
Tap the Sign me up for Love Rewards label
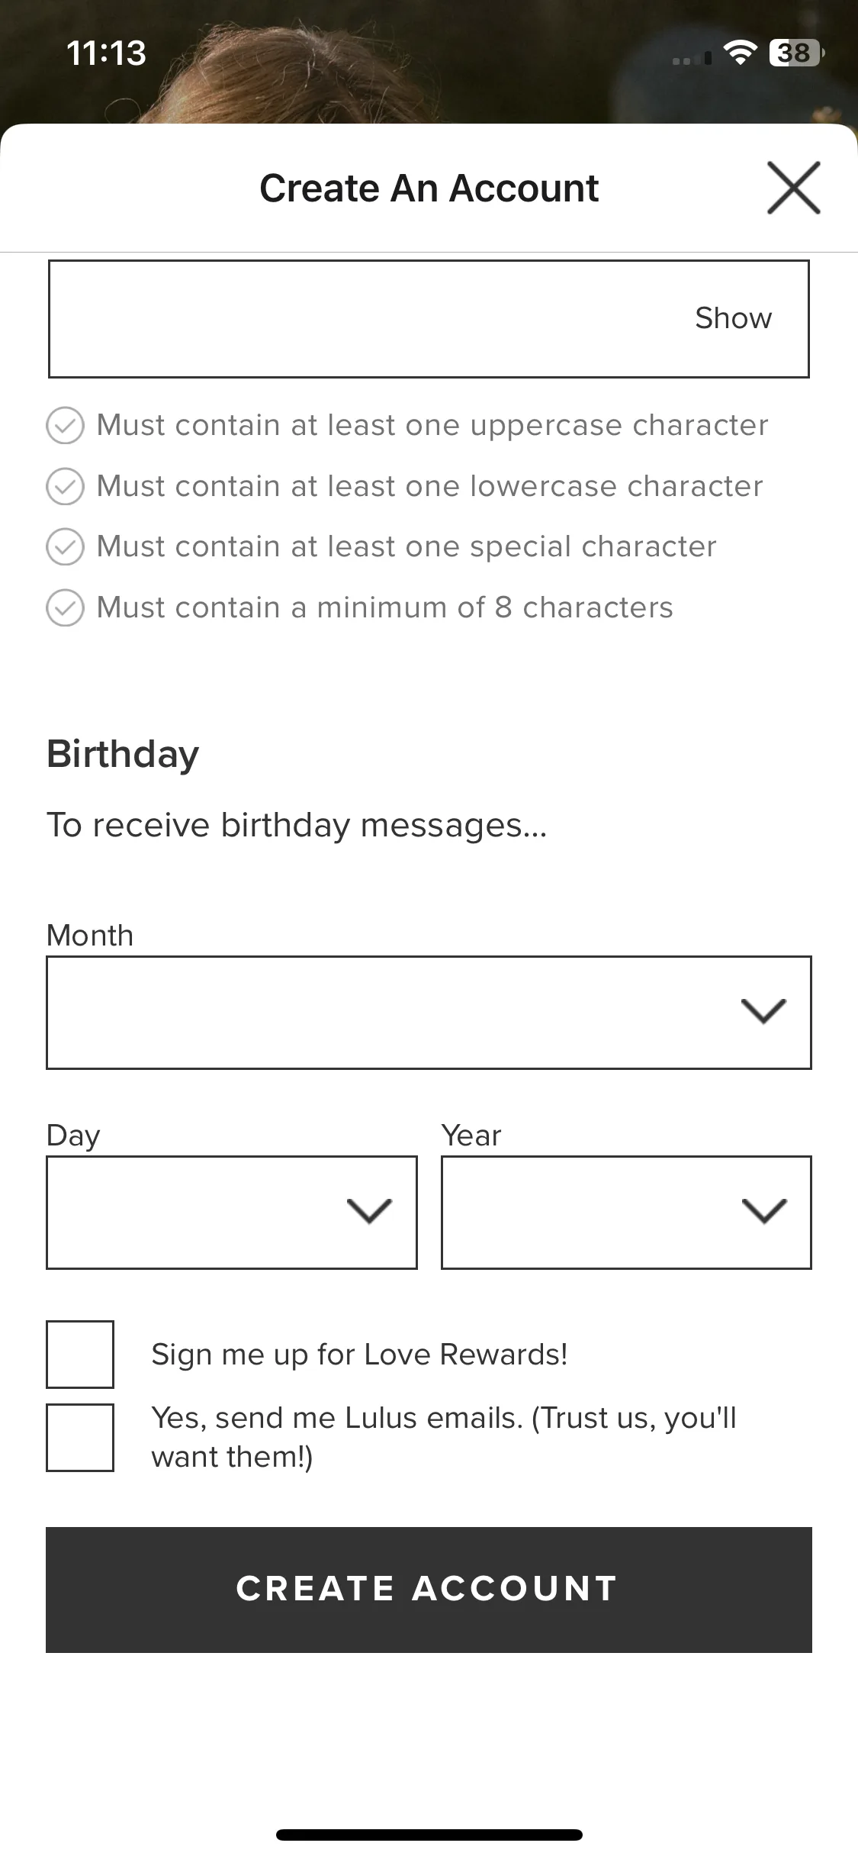point(359,1355)
